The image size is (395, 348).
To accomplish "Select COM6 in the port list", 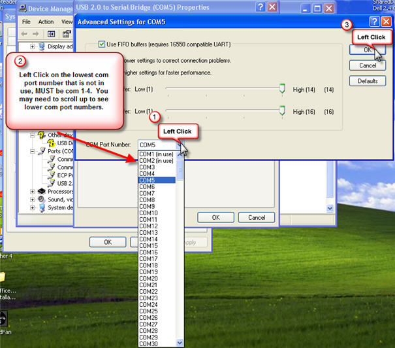I will pos(157,186).
